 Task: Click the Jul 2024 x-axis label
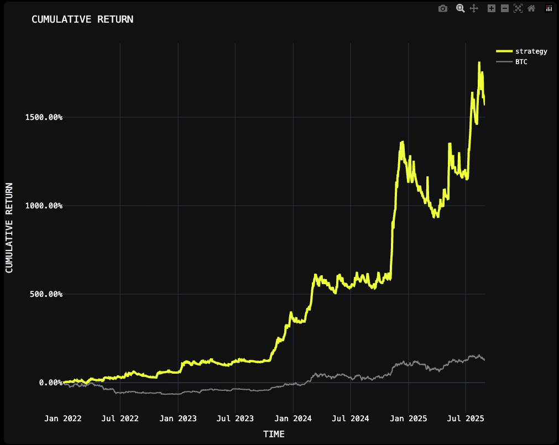(x=351, y=418)
